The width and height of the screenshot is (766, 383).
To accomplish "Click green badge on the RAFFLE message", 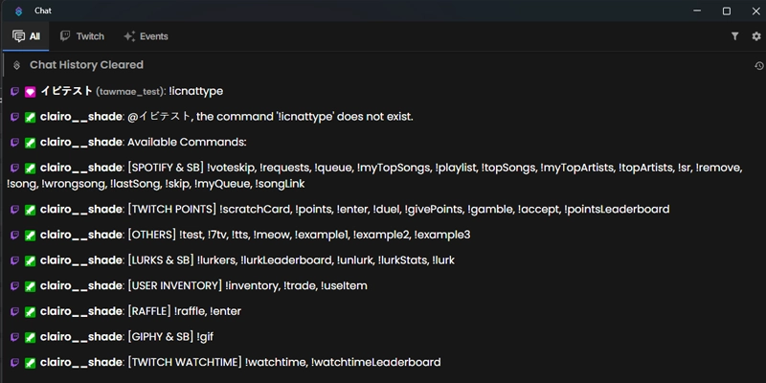I will click(31, 311).
